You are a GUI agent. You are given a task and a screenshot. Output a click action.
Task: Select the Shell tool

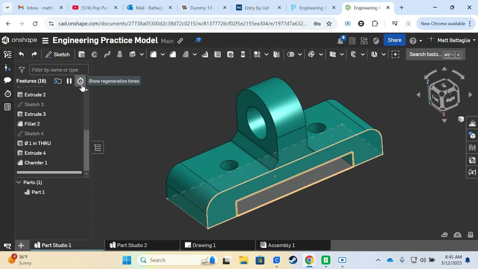click(x=218, y=55)
